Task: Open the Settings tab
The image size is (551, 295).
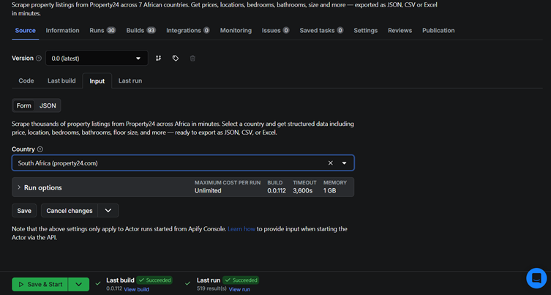Action: (x=365, y=31)
